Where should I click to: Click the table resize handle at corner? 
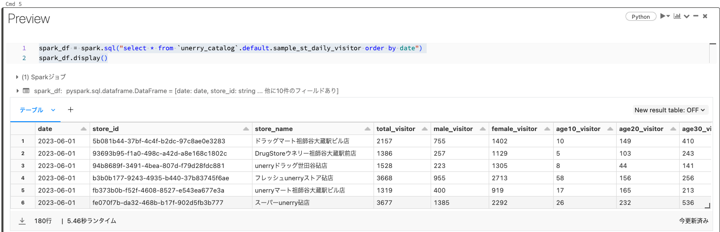(x=708, y=205)
